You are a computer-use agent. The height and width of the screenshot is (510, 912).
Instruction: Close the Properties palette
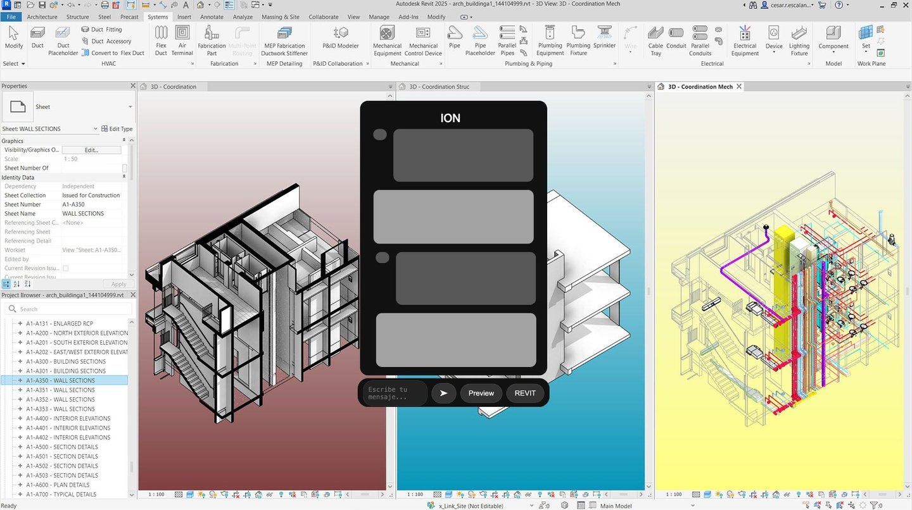132,86
